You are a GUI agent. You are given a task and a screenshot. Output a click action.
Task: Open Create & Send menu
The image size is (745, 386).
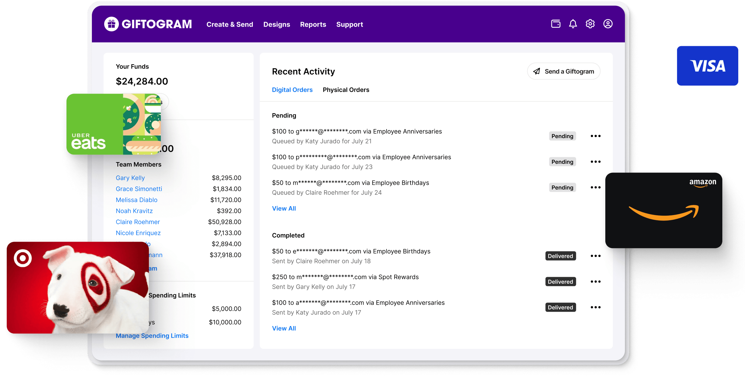click(230, 24)
